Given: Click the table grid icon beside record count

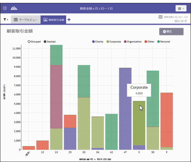Looking at the screenshot, I should 161,17.
